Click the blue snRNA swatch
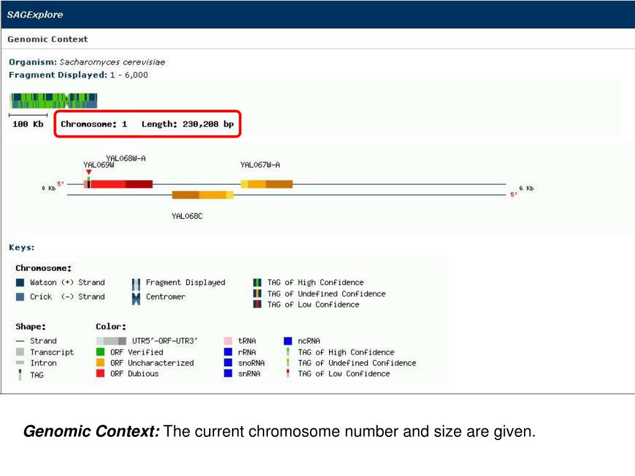The height and width of the screenshot is (476, 635). click(x=228, y=373)
